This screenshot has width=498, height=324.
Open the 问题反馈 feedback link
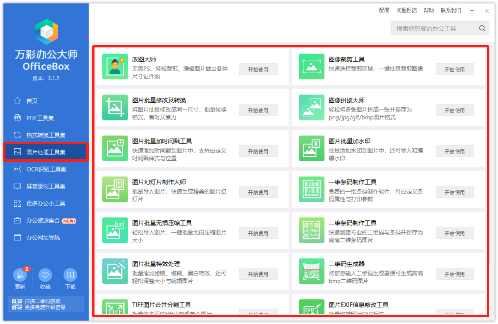[x=407, y=10]
